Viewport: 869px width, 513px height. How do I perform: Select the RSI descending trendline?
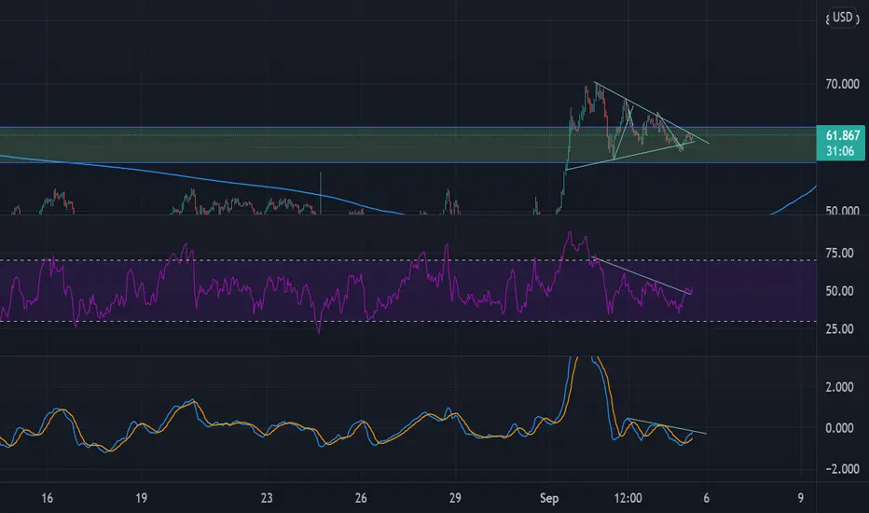click(641, 274)
